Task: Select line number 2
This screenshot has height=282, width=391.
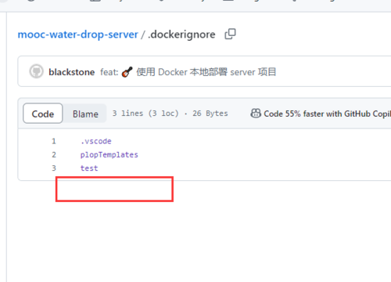Action: (54, 155)
